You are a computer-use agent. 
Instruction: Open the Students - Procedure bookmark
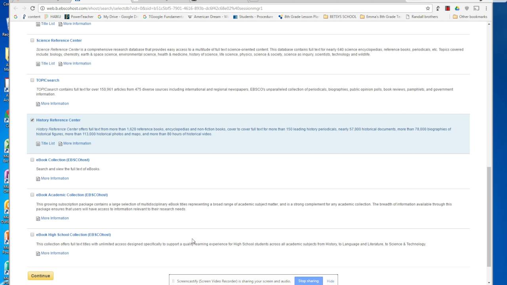(x=253, y=17)
